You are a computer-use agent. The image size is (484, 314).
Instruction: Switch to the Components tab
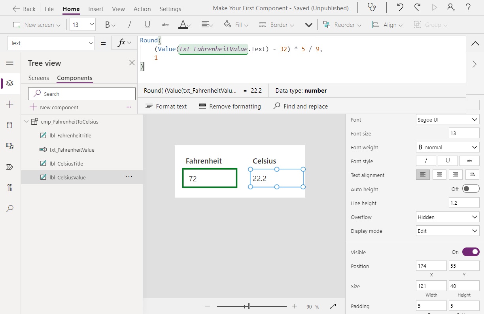click(x=74, y=78)
